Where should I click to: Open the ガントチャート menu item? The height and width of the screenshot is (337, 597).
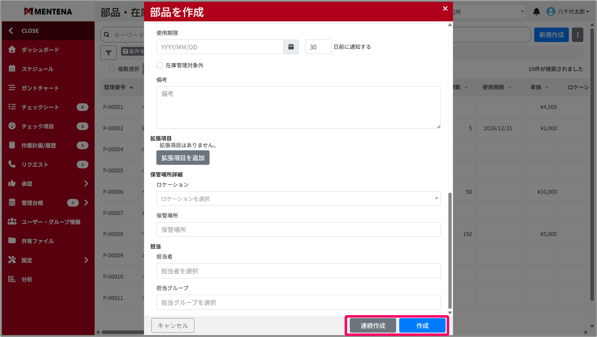[40, 88]
